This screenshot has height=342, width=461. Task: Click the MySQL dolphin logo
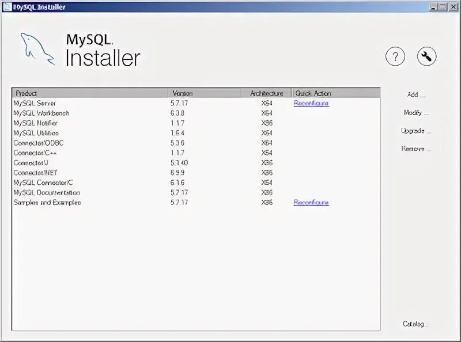coord(37,49)
